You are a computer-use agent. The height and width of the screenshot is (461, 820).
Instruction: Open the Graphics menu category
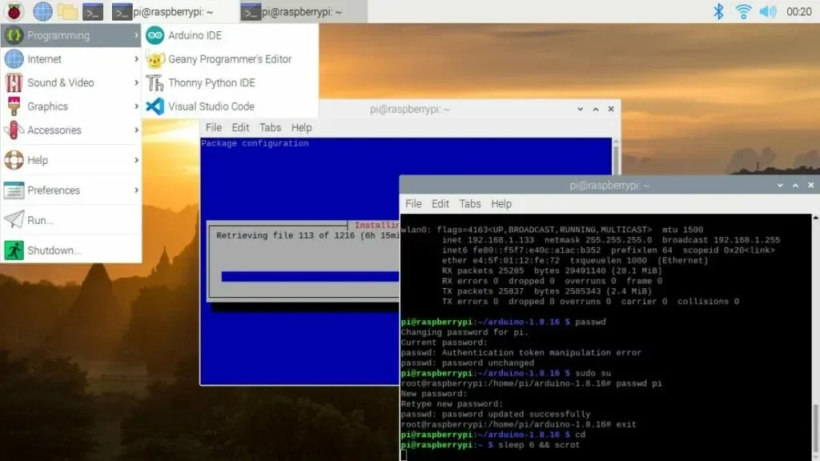71,106
